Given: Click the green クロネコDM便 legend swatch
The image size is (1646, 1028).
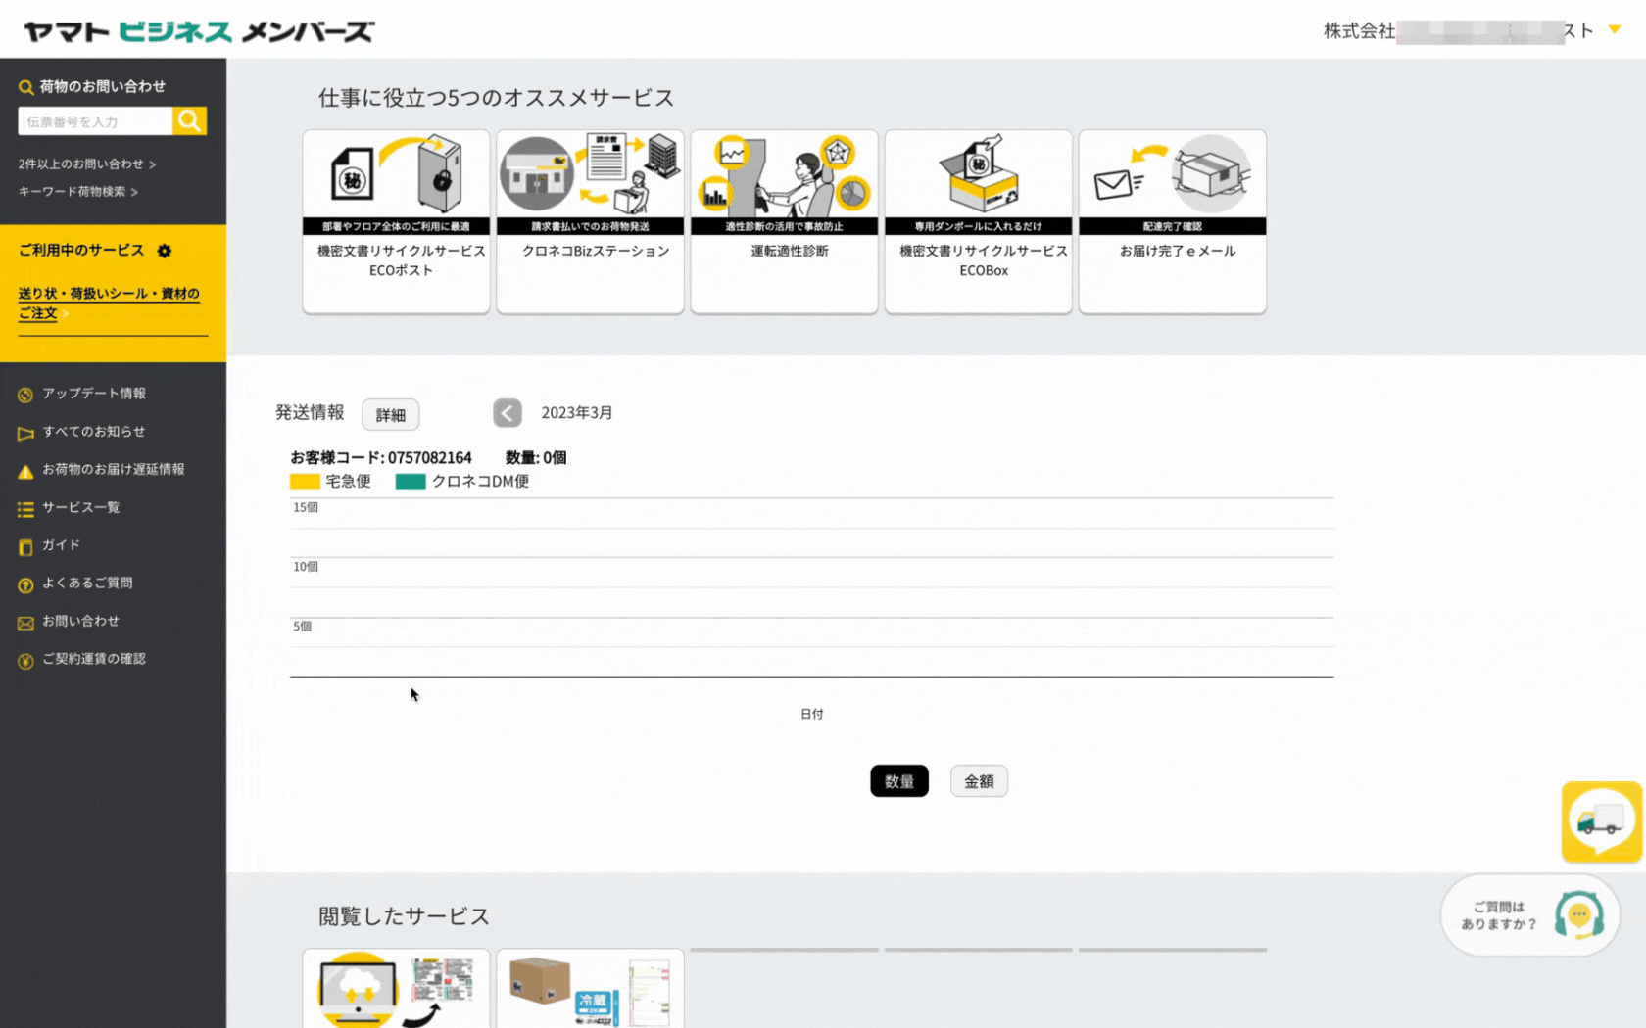Looking at the screenshot, I should 411,482.
